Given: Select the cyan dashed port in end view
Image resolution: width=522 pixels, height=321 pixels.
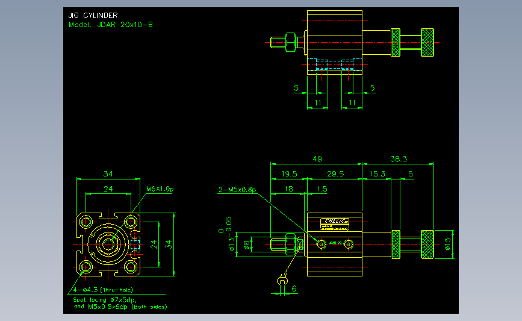Looking at the screenshot, I should point(135,245).
